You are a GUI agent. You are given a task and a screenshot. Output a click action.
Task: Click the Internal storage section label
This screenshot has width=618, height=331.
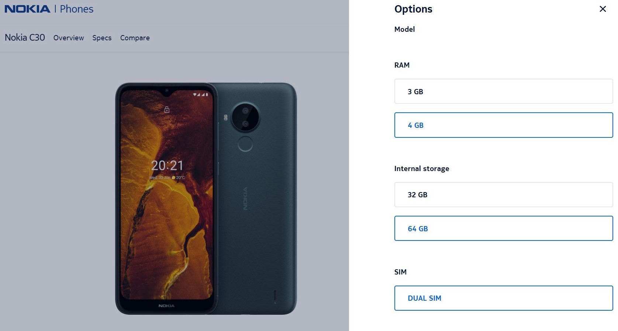pos(422,168)
